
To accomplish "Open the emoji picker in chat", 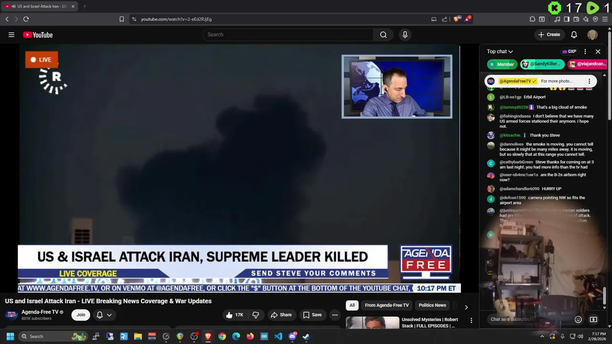I will [578, 319].
